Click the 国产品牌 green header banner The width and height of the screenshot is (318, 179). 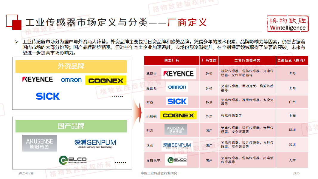point(71,126)
